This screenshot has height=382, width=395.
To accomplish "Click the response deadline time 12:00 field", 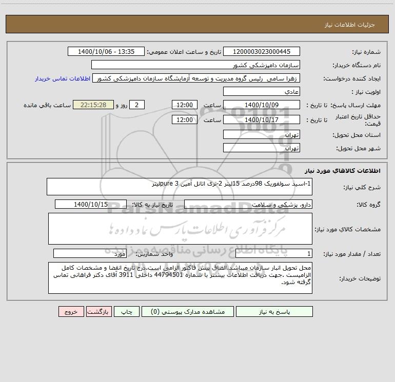I will point(184,105).
